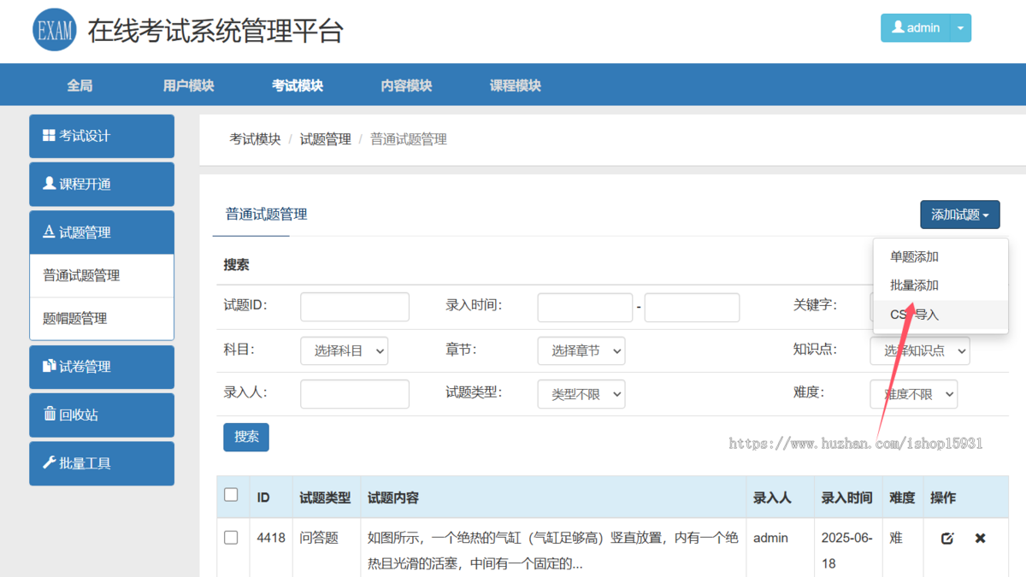Open 批量工具 in the sidebar
Screen dimensions: 1026x577
point(102,463)
